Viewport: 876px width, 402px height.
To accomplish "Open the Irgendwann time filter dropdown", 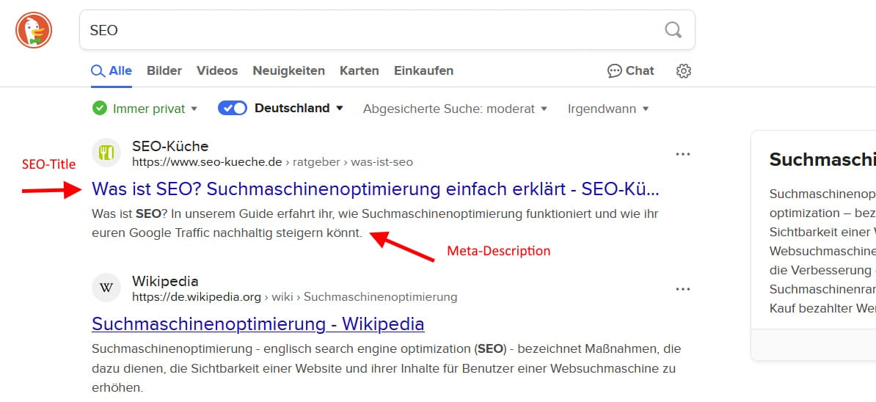I will click(x=608, y=109).
